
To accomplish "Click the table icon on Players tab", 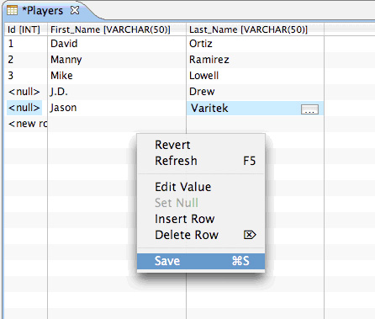I will click(x=12, y=11).
